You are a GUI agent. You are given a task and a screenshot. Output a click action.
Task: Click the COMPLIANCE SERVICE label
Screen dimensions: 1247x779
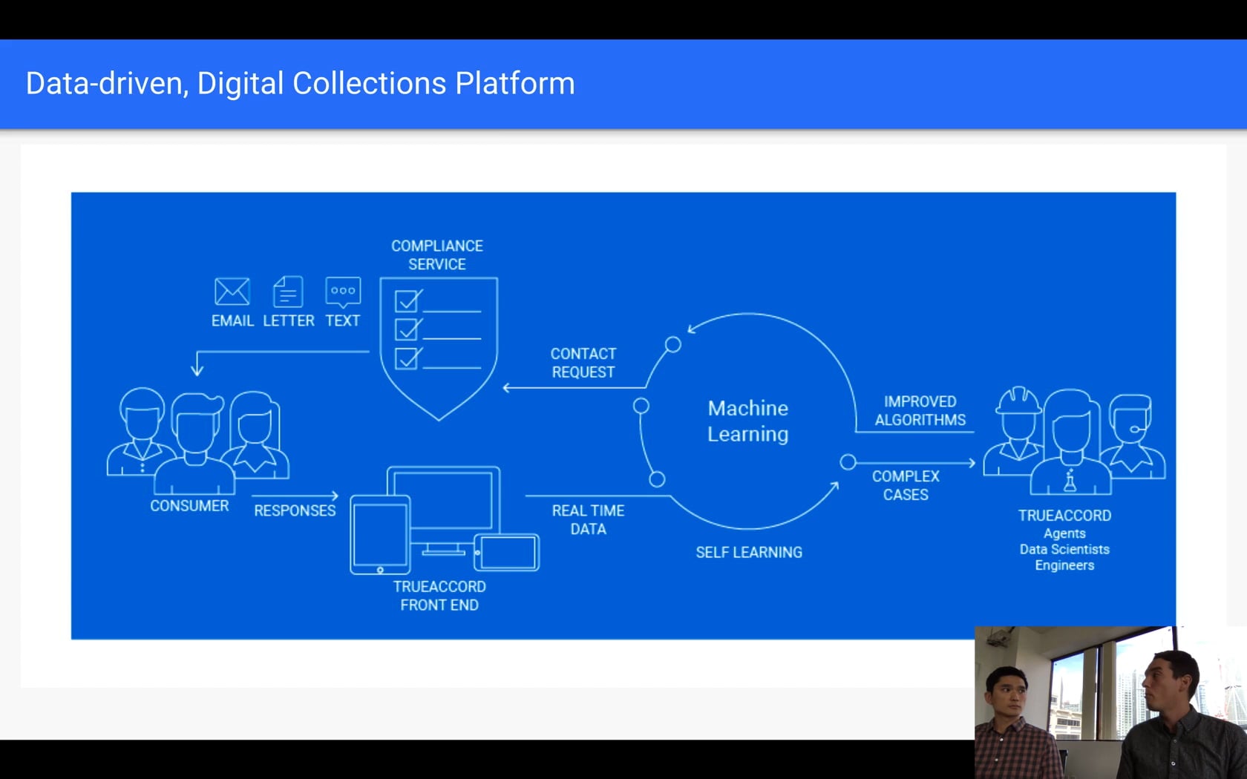click(437, 254)
